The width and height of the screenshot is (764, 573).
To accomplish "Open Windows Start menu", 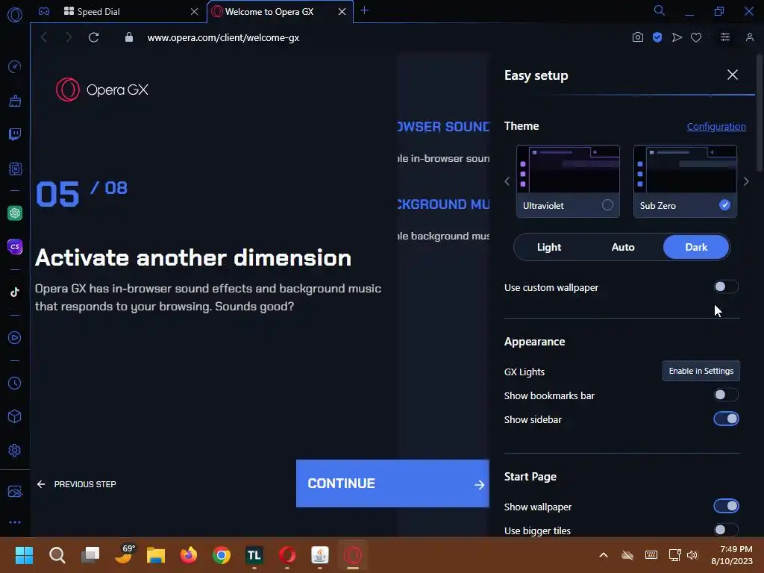I will click(24, 555).
